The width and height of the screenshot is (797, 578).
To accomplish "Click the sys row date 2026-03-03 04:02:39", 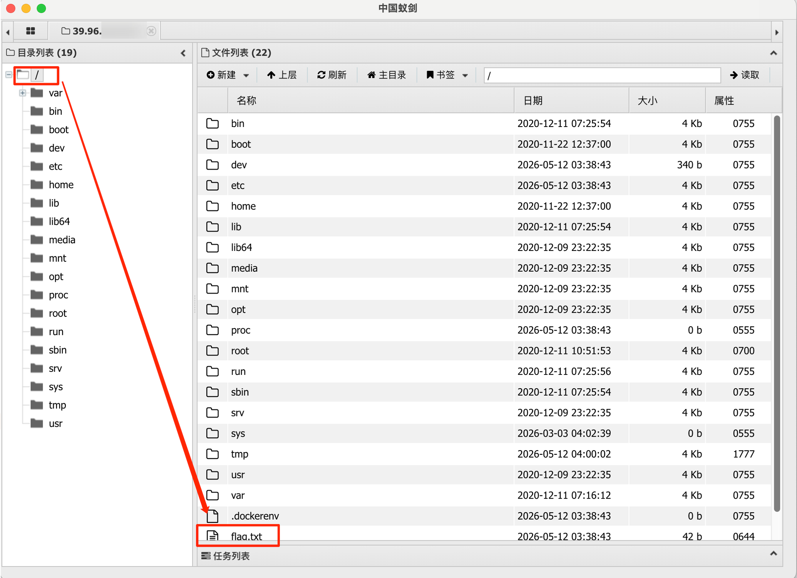I will [564, 434].
